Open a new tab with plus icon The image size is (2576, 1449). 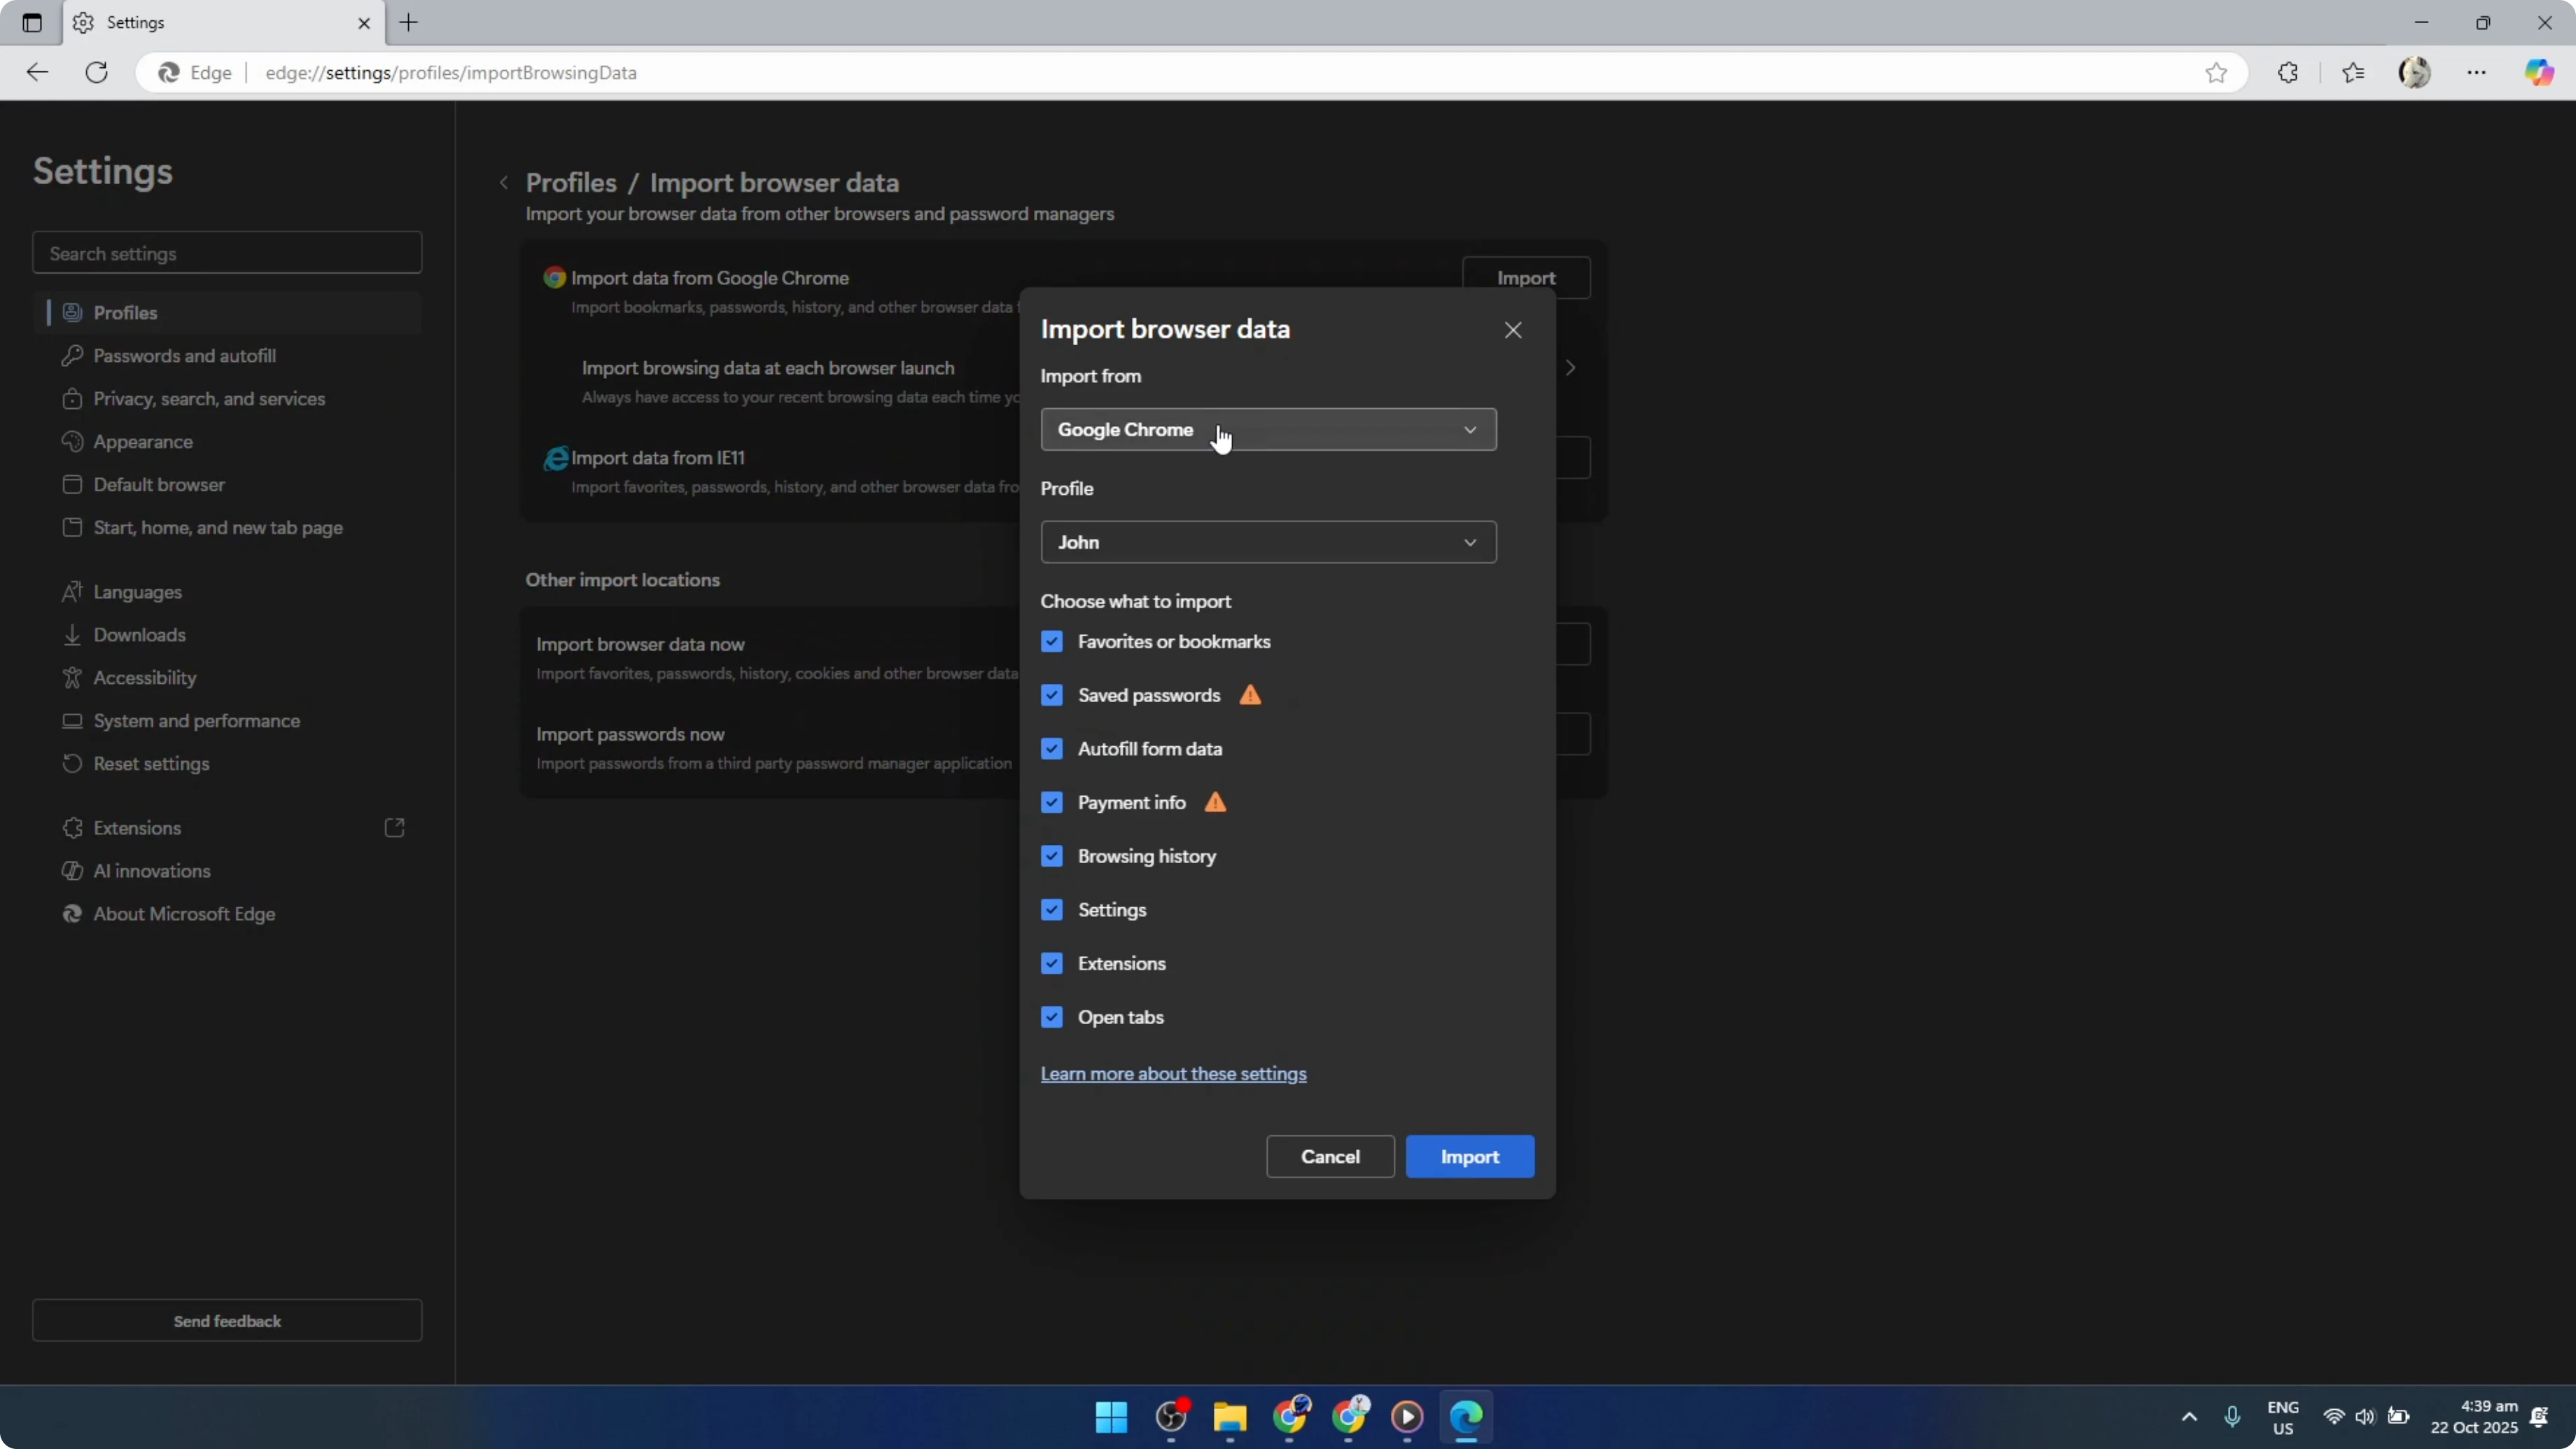click(x=409, y=22)
